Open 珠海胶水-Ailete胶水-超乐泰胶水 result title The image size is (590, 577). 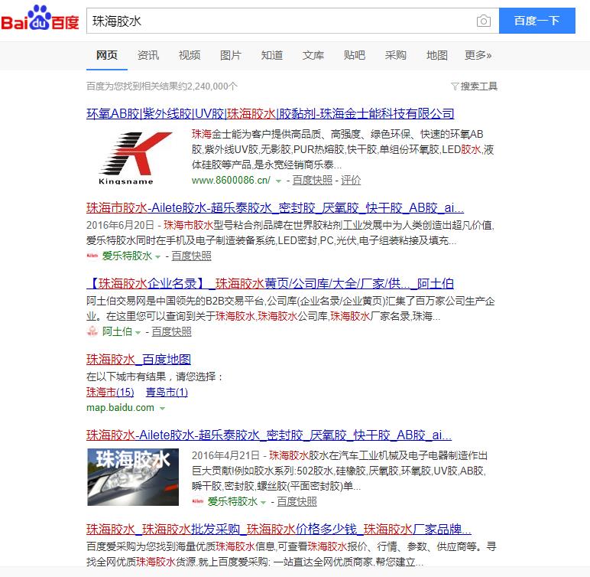[269, 435]
